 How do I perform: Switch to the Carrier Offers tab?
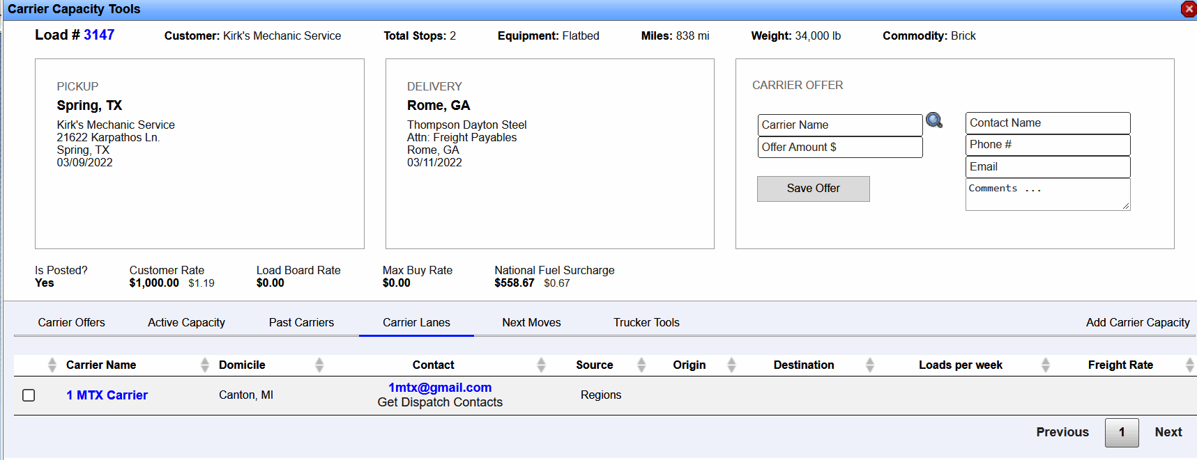71,323
